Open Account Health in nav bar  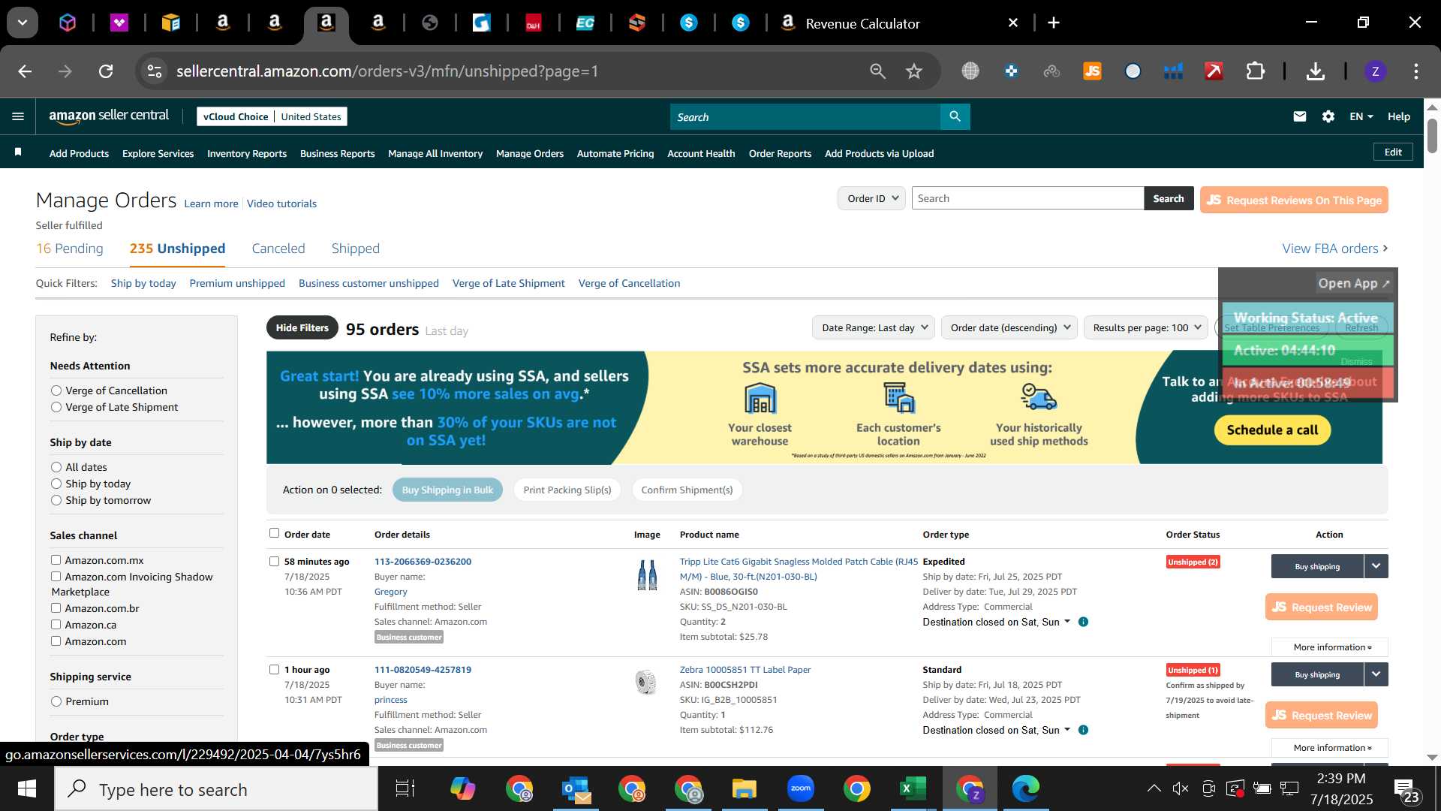point(701,153)
